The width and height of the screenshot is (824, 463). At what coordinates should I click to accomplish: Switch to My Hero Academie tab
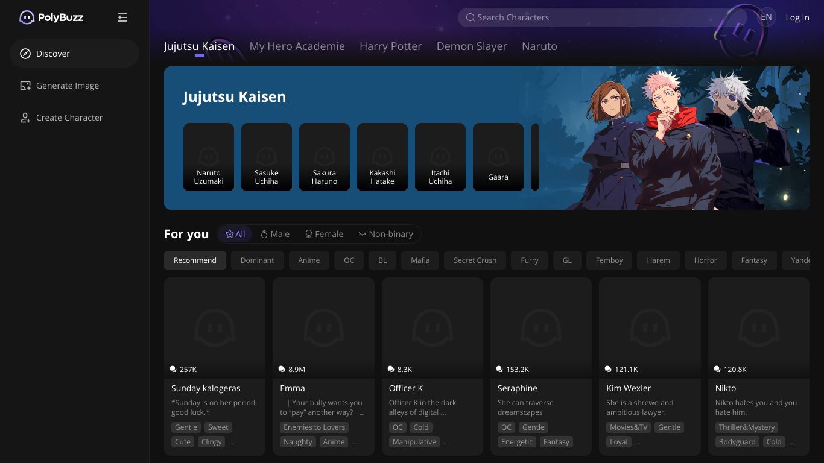coord(297,46)
